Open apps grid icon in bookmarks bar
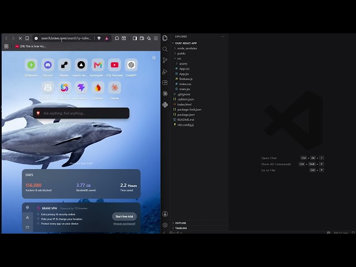Image resolution: width=356 pixels, height=267 pixels. (x=6, y=46)
